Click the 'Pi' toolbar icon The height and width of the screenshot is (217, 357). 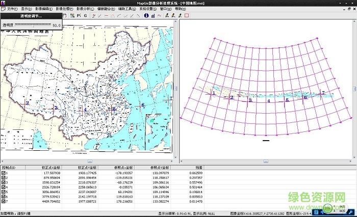[x=79, y=16]
